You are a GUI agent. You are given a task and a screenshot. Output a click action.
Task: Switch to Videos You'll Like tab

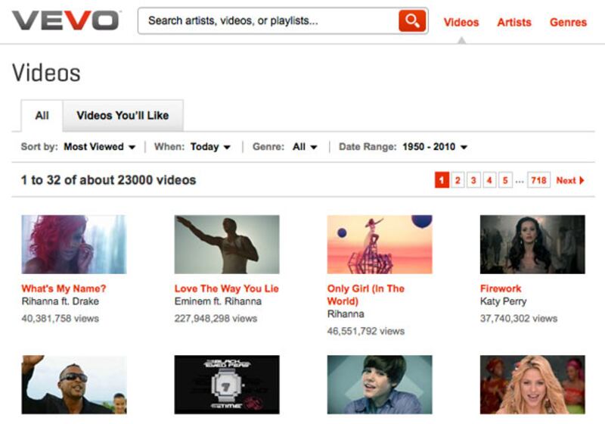coord(123,115)
